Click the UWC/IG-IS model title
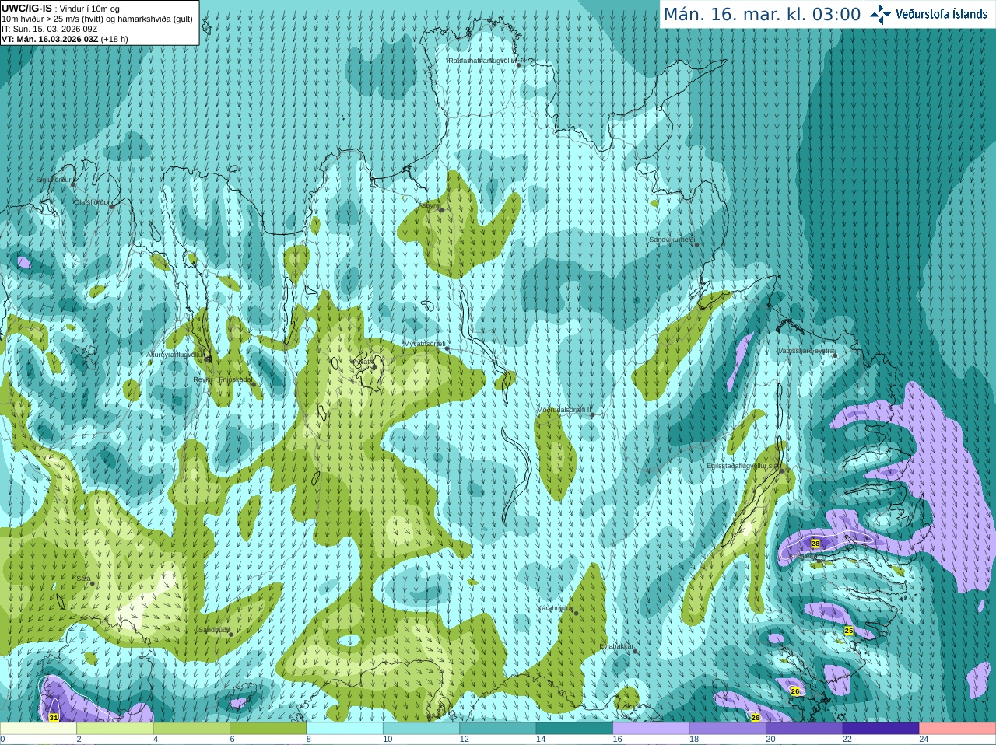The height and width of the screenshot is (745, 996). coord(27,9)
